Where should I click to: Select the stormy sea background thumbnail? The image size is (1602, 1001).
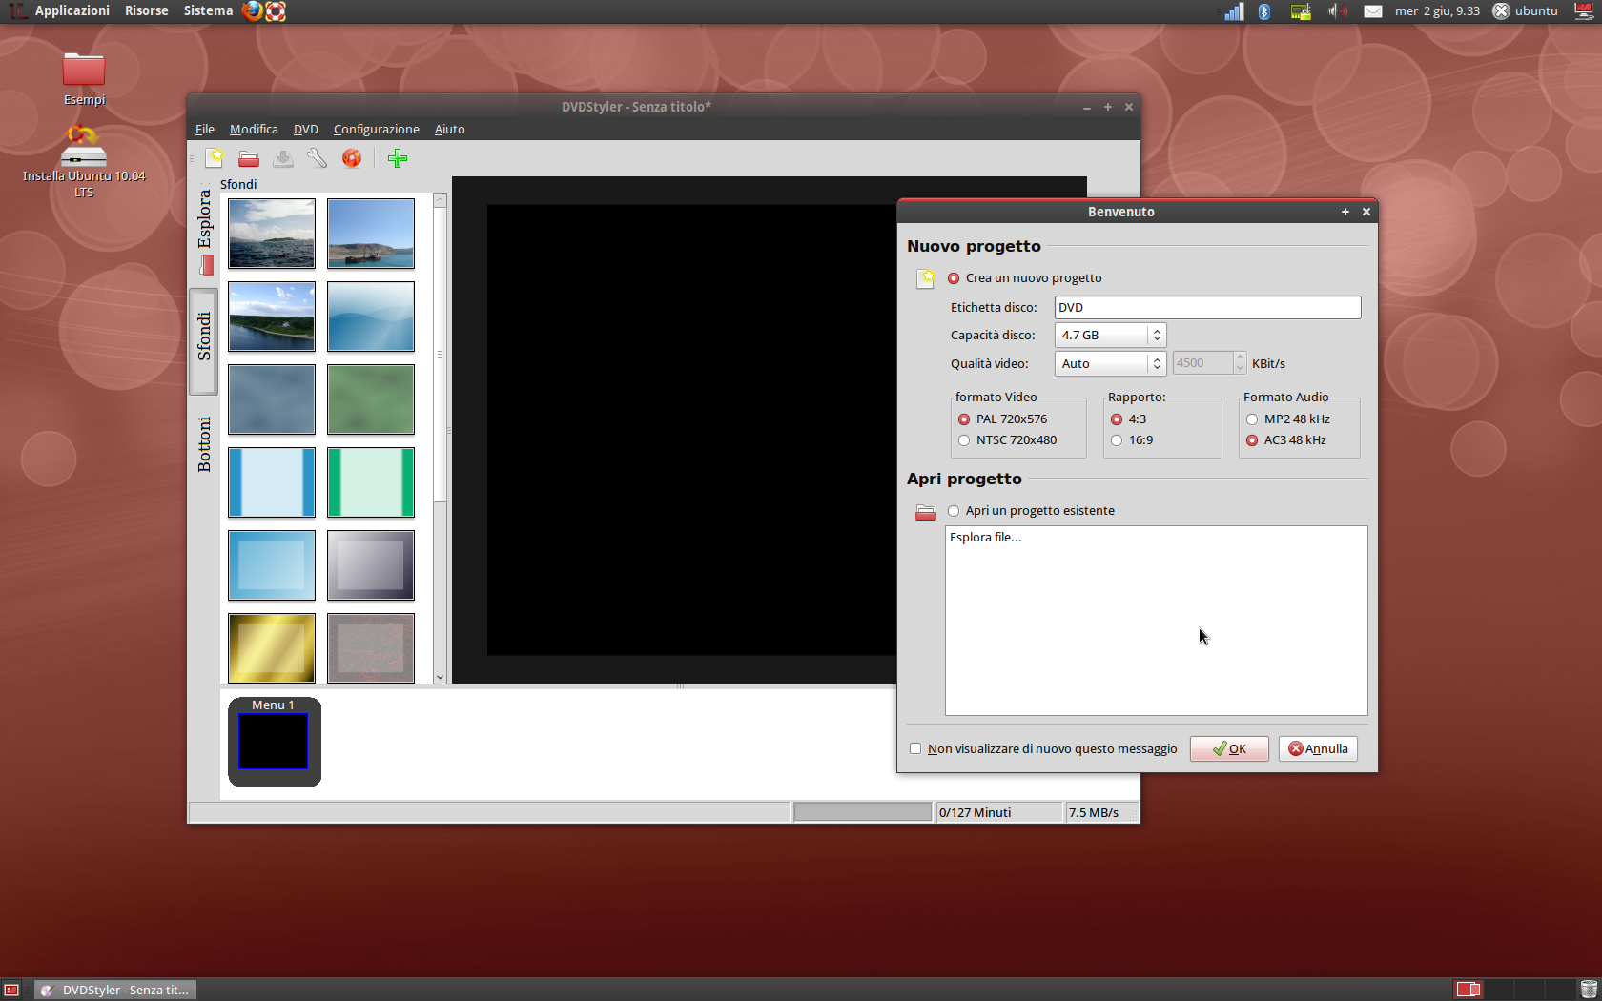(x=272, y=234)
